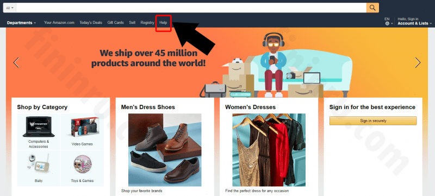
Task: Expand Account & Lists menu
Action: click(x=414, y=22)
